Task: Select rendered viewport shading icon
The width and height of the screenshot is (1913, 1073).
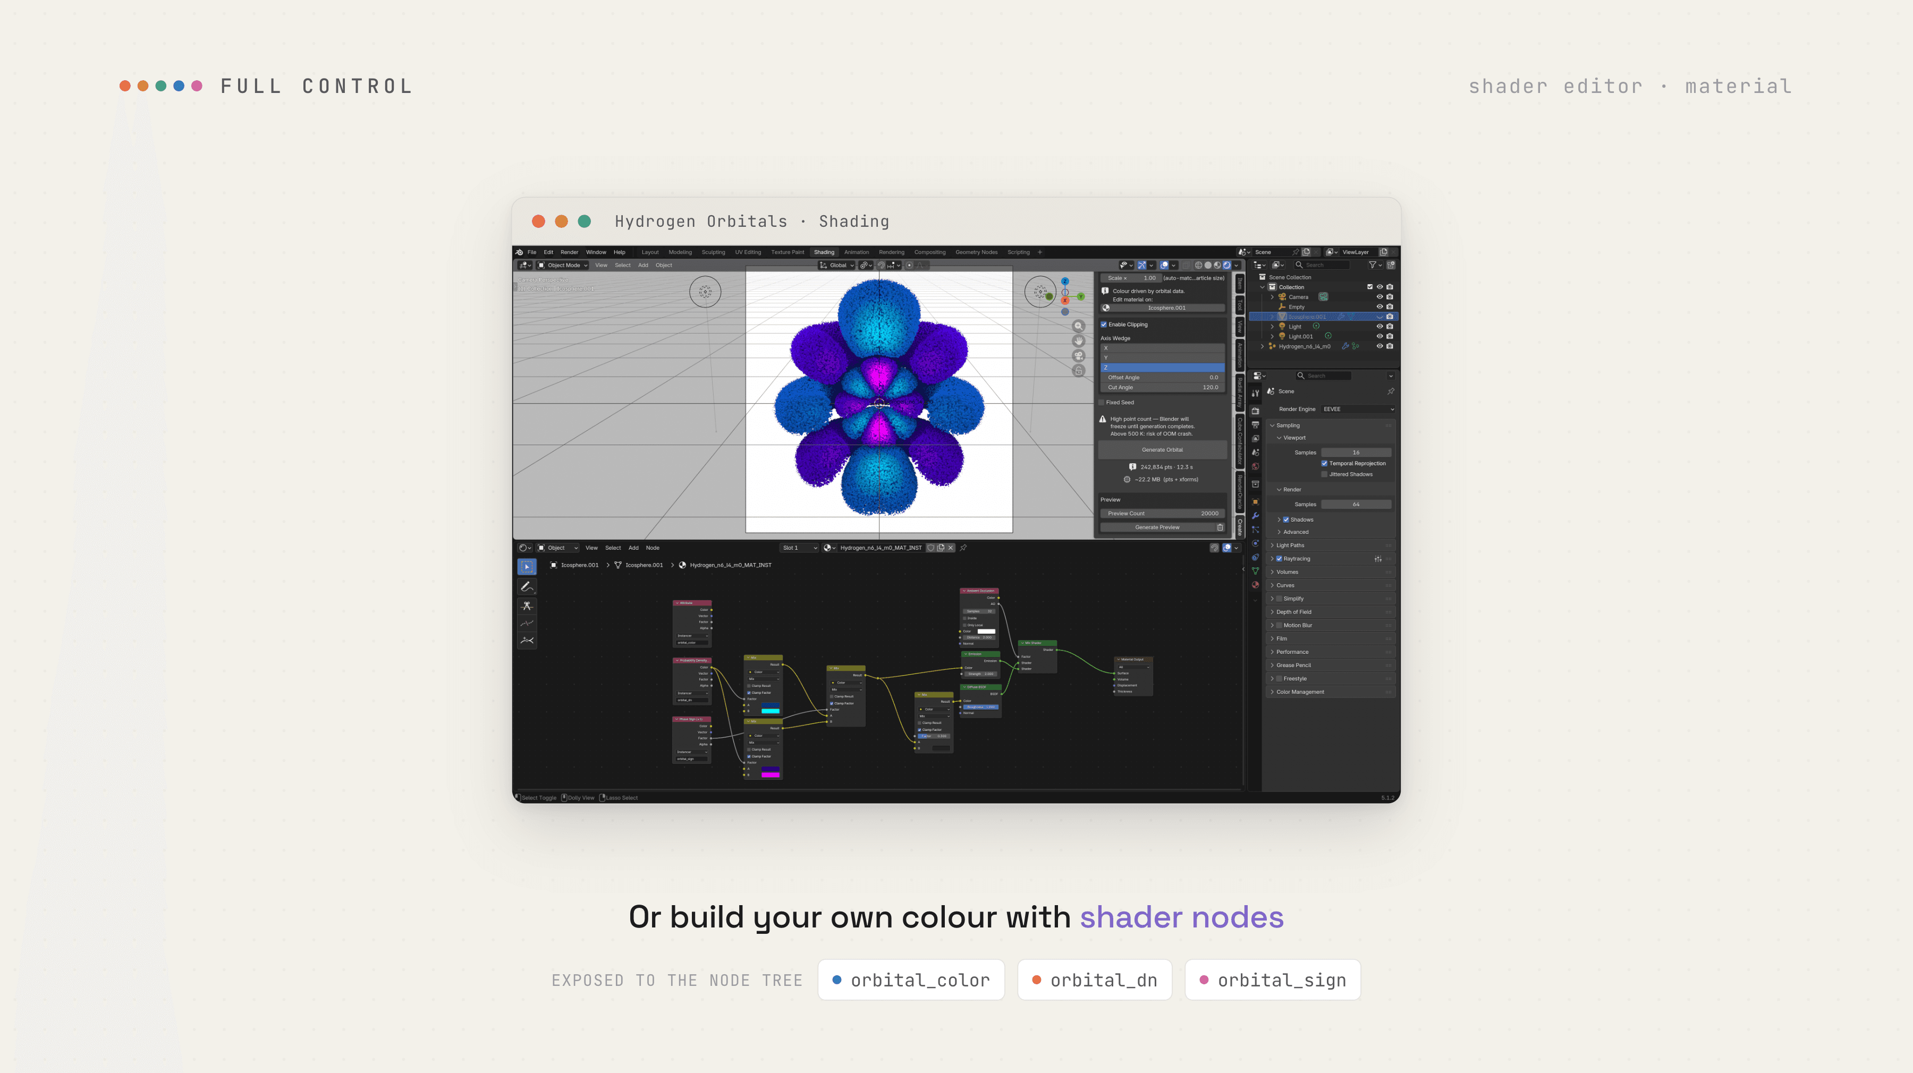Action: pyautogui.click(x=1227, y=265)
